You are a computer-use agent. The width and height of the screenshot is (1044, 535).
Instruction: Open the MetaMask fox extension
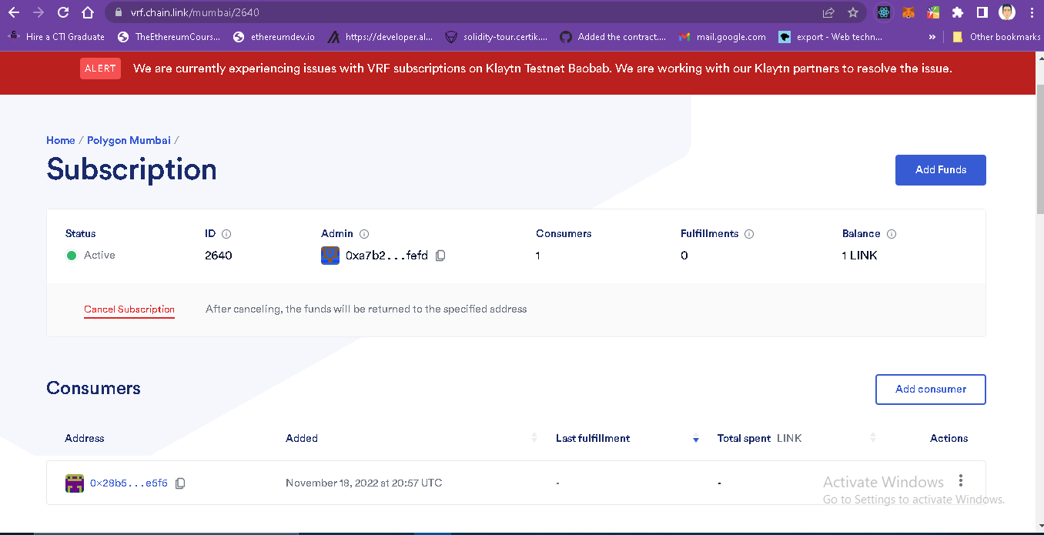point(908,12)
